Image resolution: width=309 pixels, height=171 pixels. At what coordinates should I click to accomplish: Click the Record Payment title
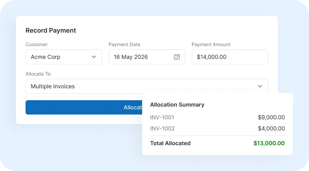[51, 31]
